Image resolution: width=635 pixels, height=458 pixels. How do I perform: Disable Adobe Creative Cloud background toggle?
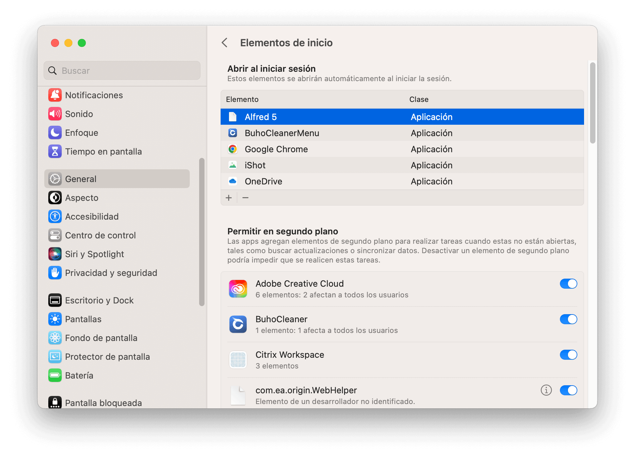point(568,284)
